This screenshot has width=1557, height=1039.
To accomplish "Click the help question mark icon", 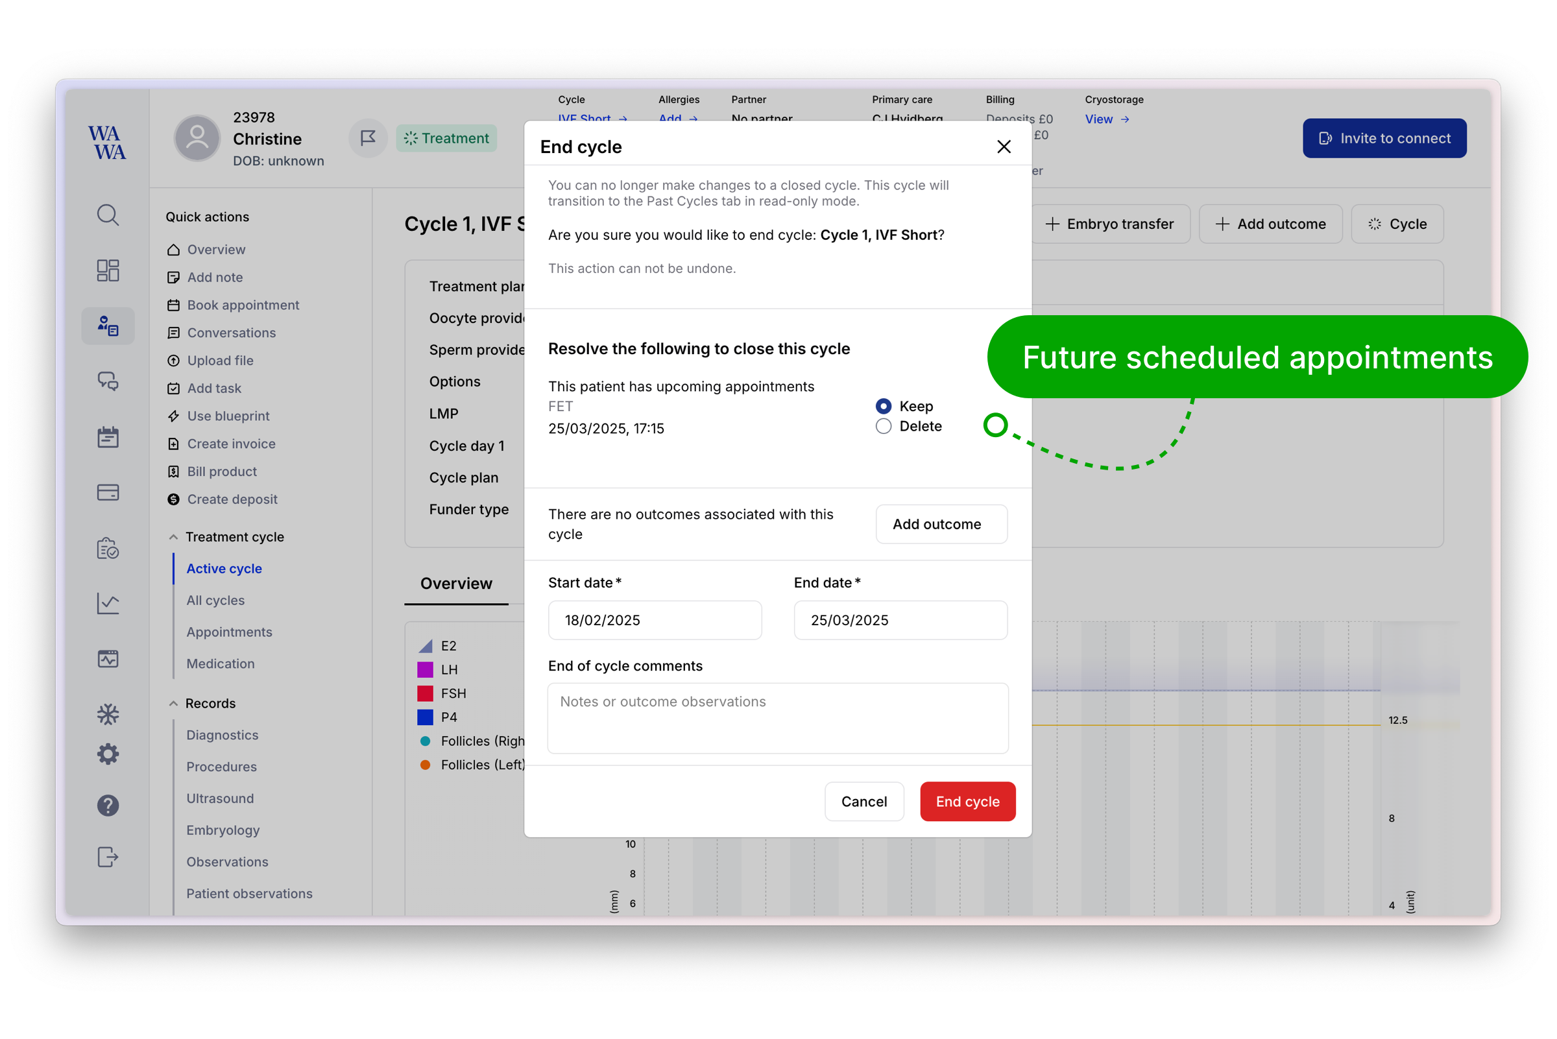I will [x=108, y=806].
